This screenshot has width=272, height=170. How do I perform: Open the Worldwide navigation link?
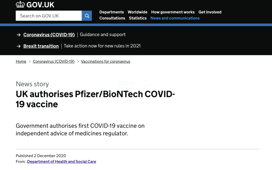click(138, 12)
